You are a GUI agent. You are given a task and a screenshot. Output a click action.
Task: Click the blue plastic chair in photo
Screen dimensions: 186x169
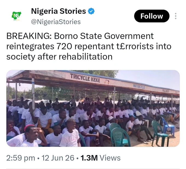tap(168, 126)
